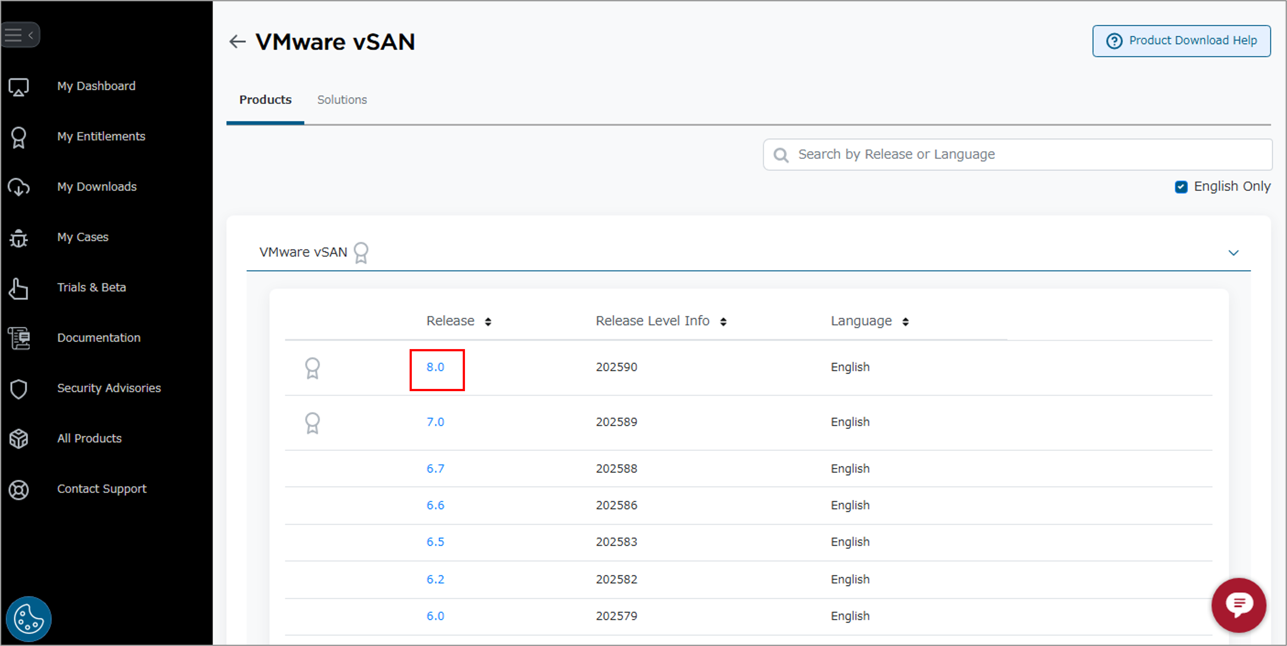
Task: Click entitlement icon in the 8.0 row
Action: point(312,368)
